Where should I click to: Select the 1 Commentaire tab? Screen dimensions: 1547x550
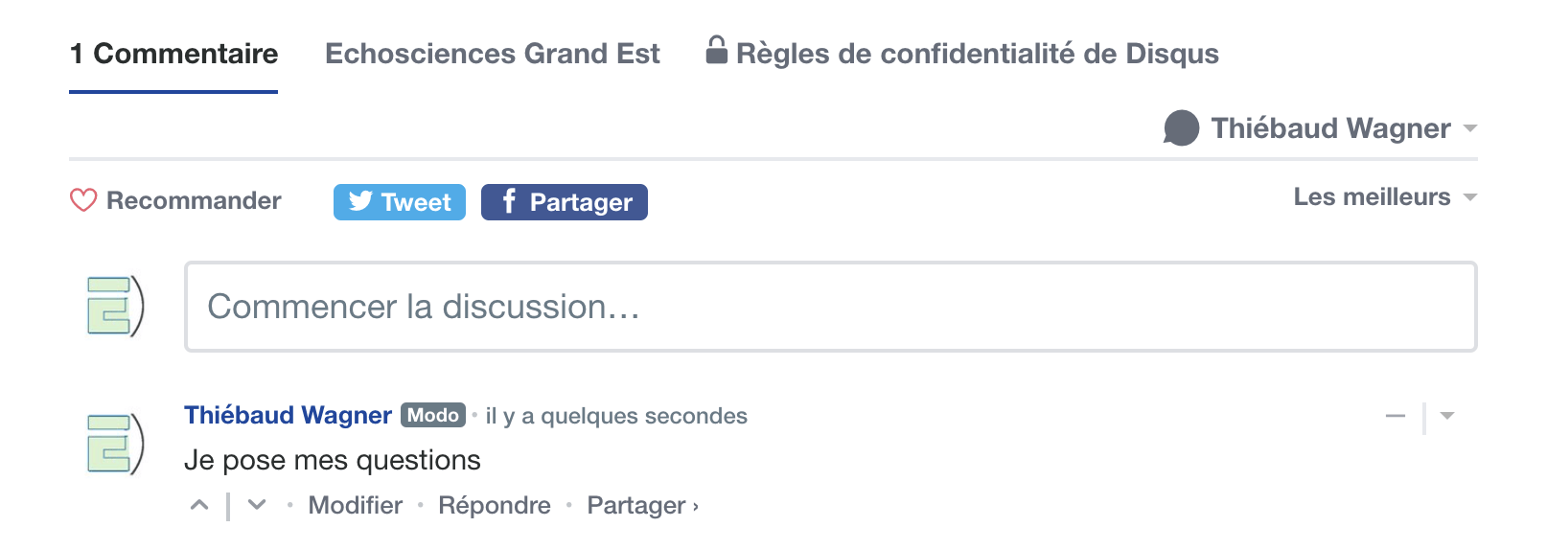(x=173, y=54)
